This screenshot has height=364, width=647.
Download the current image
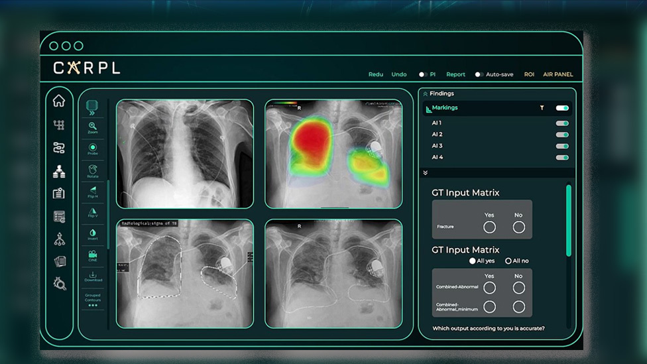coord(92,274)
